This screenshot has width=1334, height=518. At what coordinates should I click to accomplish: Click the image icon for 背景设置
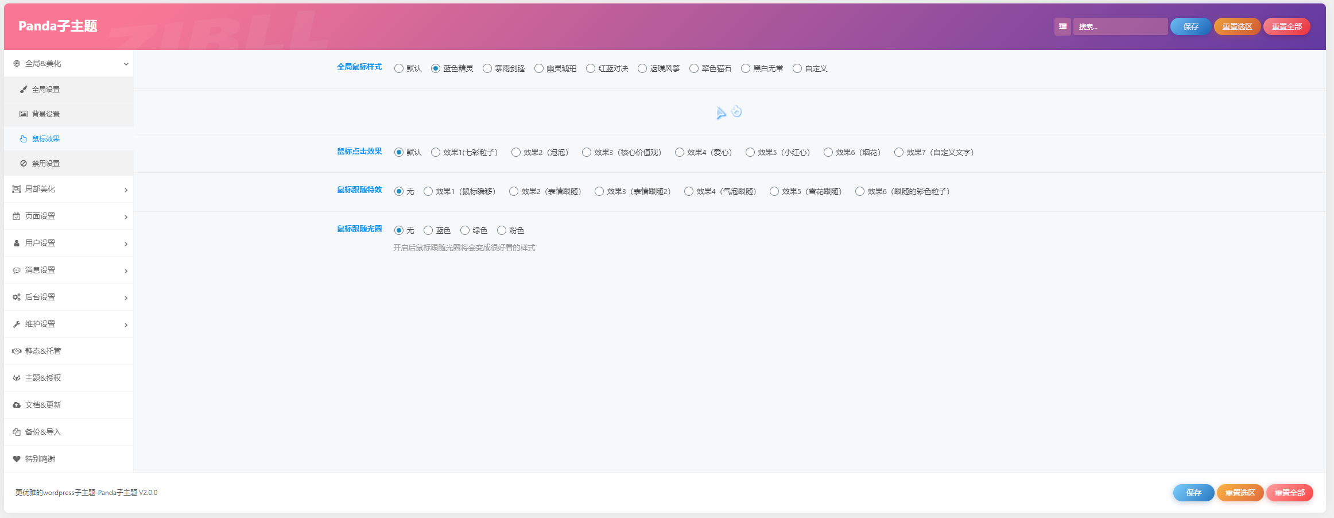pyautogui.click(x=24, y=114)
